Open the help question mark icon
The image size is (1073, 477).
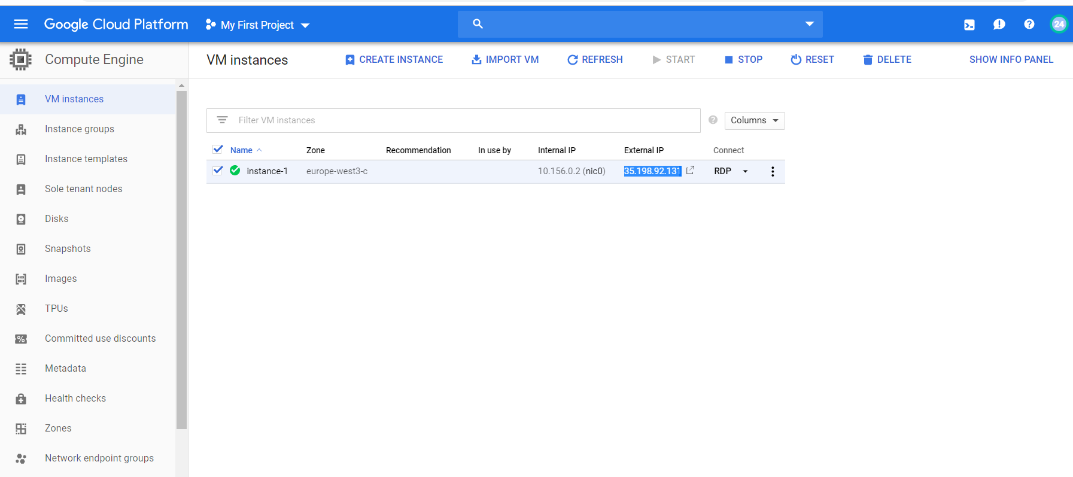1029,24
